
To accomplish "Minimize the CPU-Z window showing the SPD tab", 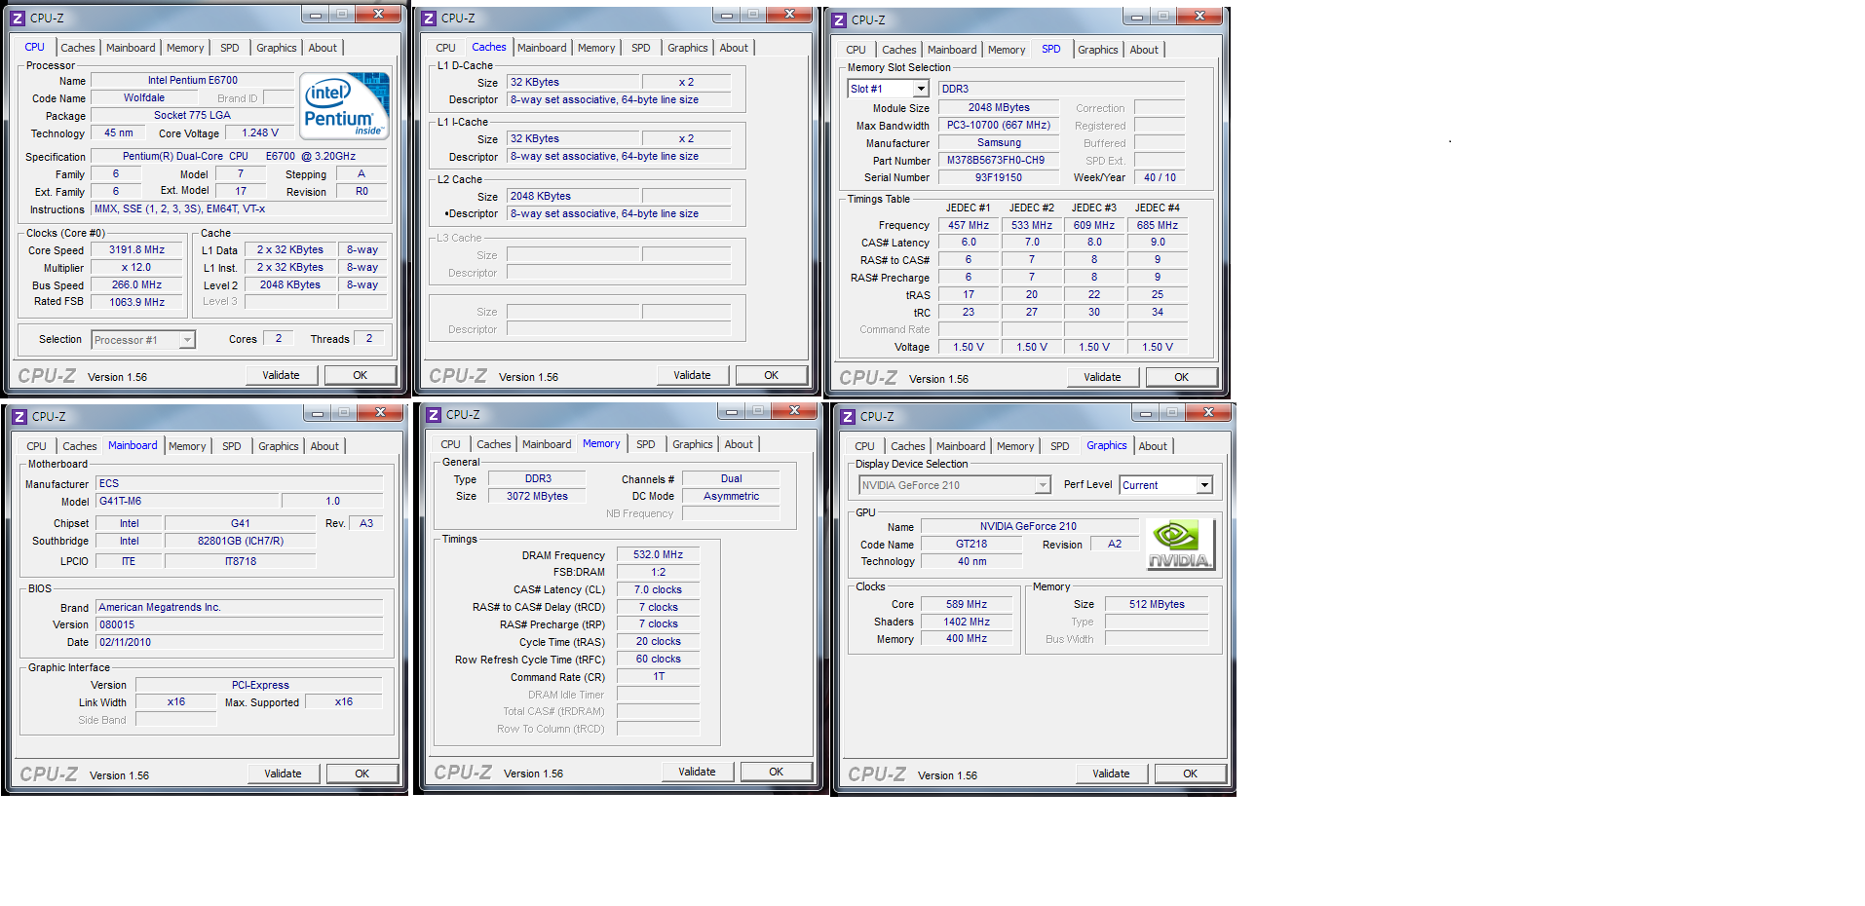I will (x=1136, y=16).
